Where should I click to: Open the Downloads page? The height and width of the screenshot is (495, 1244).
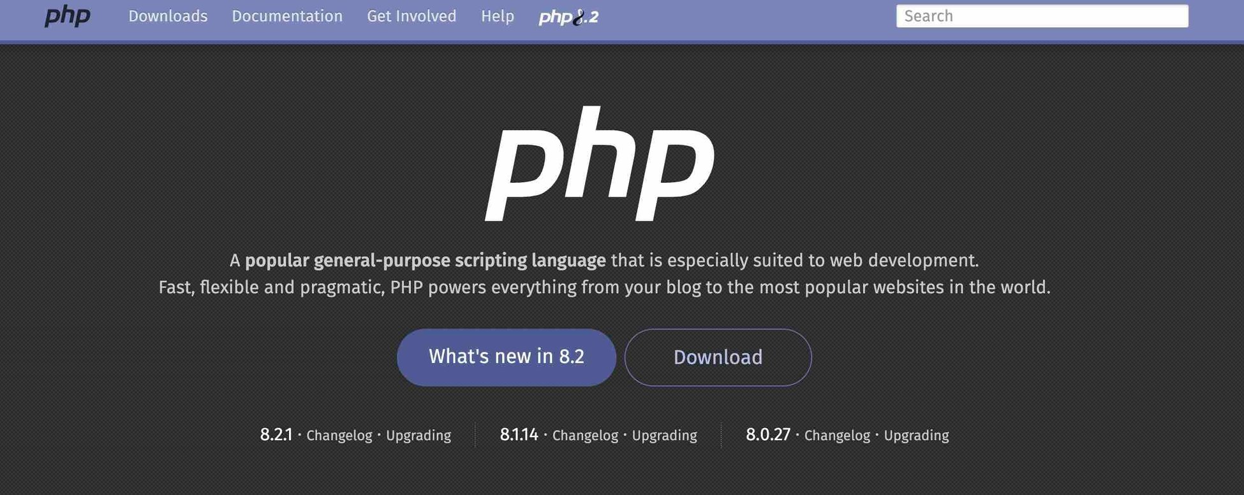pyautogui.click(x=168, y=16)
